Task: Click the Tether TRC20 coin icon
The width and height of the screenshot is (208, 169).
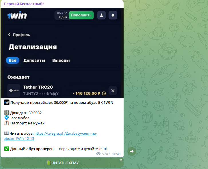Action: (x=14, y=91)
